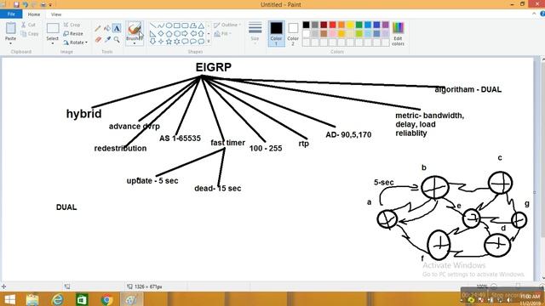
Task: Select the Color picker eyedropper tool
Action: tap(107, 40)
